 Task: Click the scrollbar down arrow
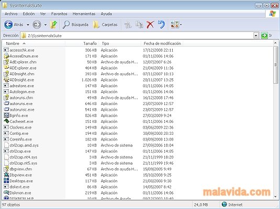(275, 196)
